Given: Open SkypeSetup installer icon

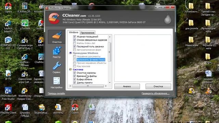Looking at the screenshot, I should coord(42,109).
